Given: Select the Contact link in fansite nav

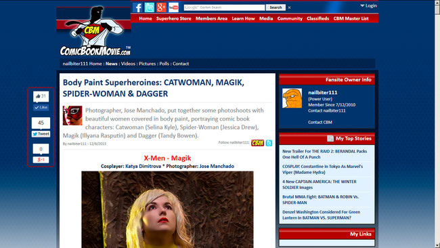Looking at the screenshot, I should tap(181, 64).
